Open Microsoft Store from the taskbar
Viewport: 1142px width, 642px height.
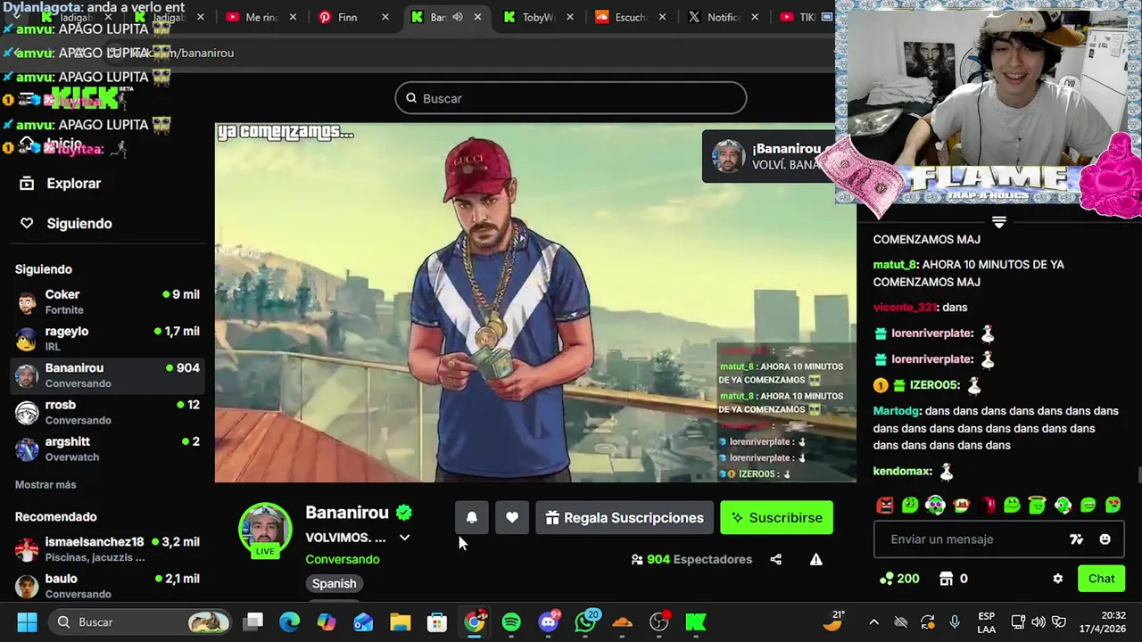coord(437,622)
